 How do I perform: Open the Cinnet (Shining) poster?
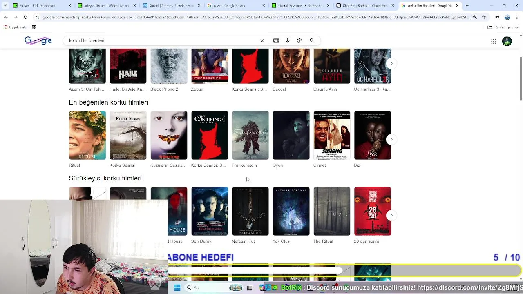(332, 135)
